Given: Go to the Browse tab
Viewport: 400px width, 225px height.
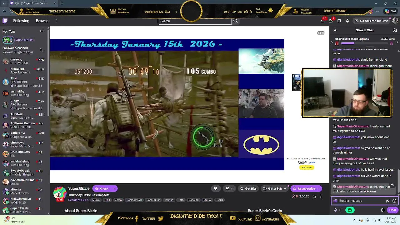Looking at the screenshot, I should point(42,21).
